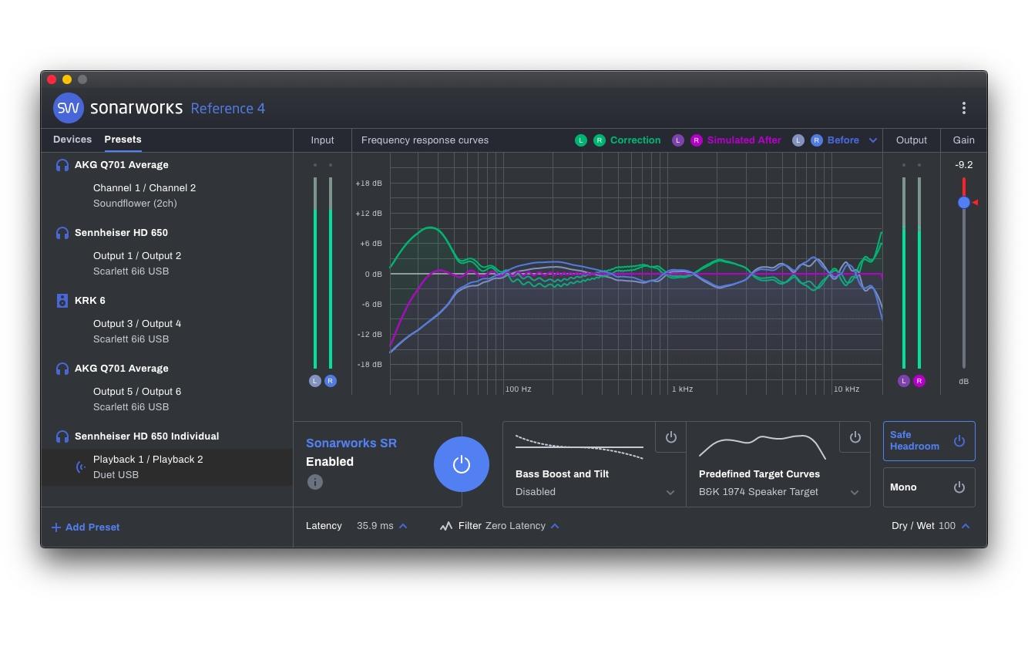Click the Add Preset link
This screenshot has width=1028, height=647.
(86, 527)
